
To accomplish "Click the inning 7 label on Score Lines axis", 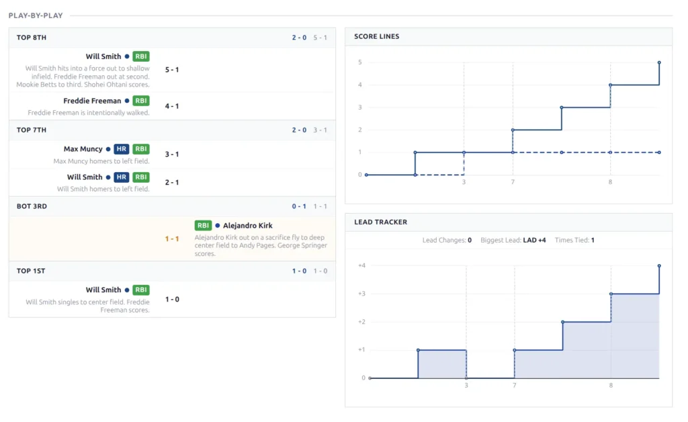I will point(513,182).
